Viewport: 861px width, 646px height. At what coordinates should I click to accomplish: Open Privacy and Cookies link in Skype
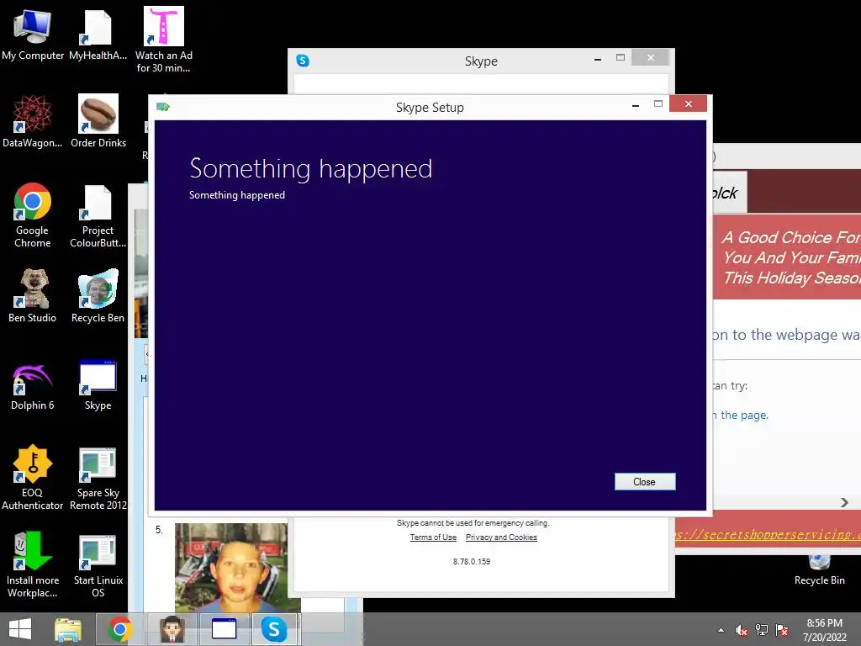click(501, 537)
